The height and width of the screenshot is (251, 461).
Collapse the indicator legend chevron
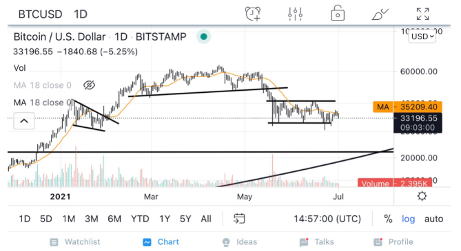point(24,121)
